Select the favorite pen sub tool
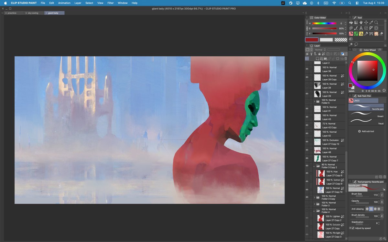388x242 pixels. tap(366, 107)
